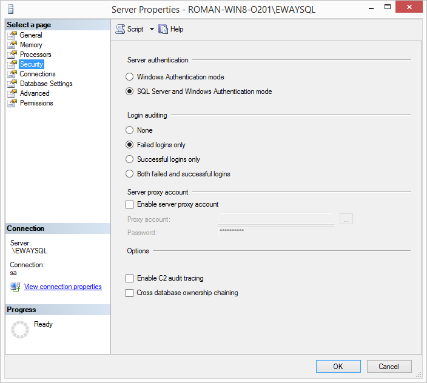Enable server proxy account checkbox

click(129, 204)
